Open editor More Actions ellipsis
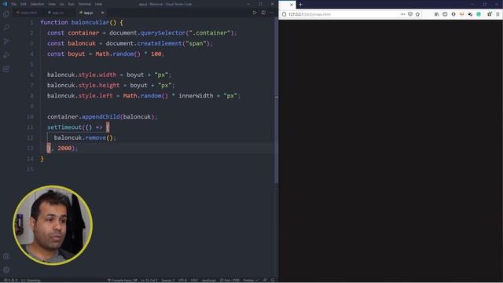503x283 pixels. click(x=271, y=13)
